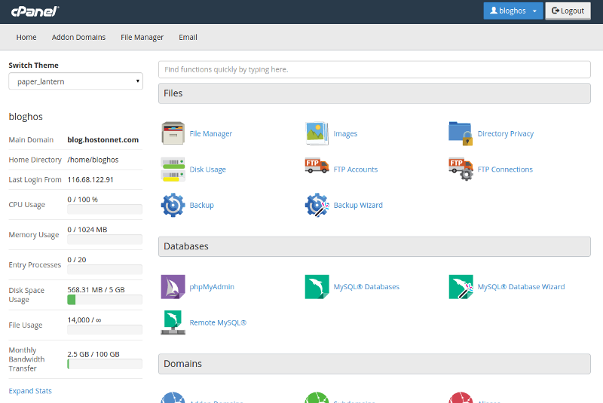Click the Disk Usage drives icon
The width and height of the screenshot is (603, 403).
(173, 169)
